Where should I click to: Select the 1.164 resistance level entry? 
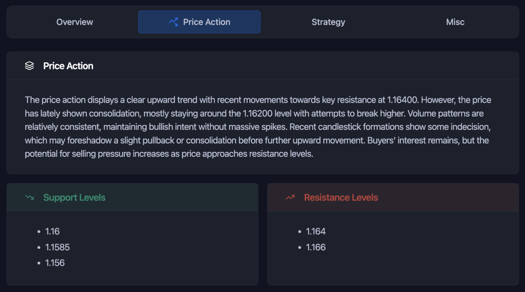pyautogui.click(x=316, y=231)
